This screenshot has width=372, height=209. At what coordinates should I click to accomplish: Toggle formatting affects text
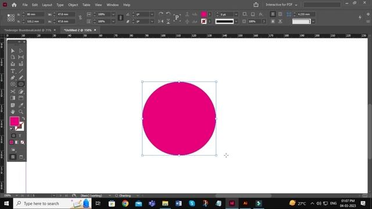pos(20,136)
